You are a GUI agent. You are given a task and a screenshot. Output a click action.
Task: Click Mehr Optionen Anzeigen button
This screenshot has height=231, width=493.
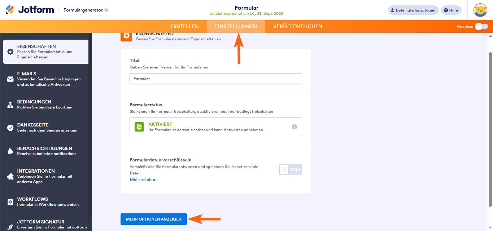point(154,219)
